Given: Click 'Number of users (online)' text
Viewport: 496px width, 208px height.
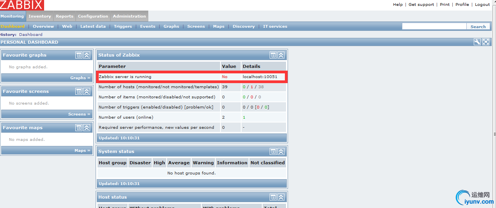Looking at the screenshot, I should 126,117.
